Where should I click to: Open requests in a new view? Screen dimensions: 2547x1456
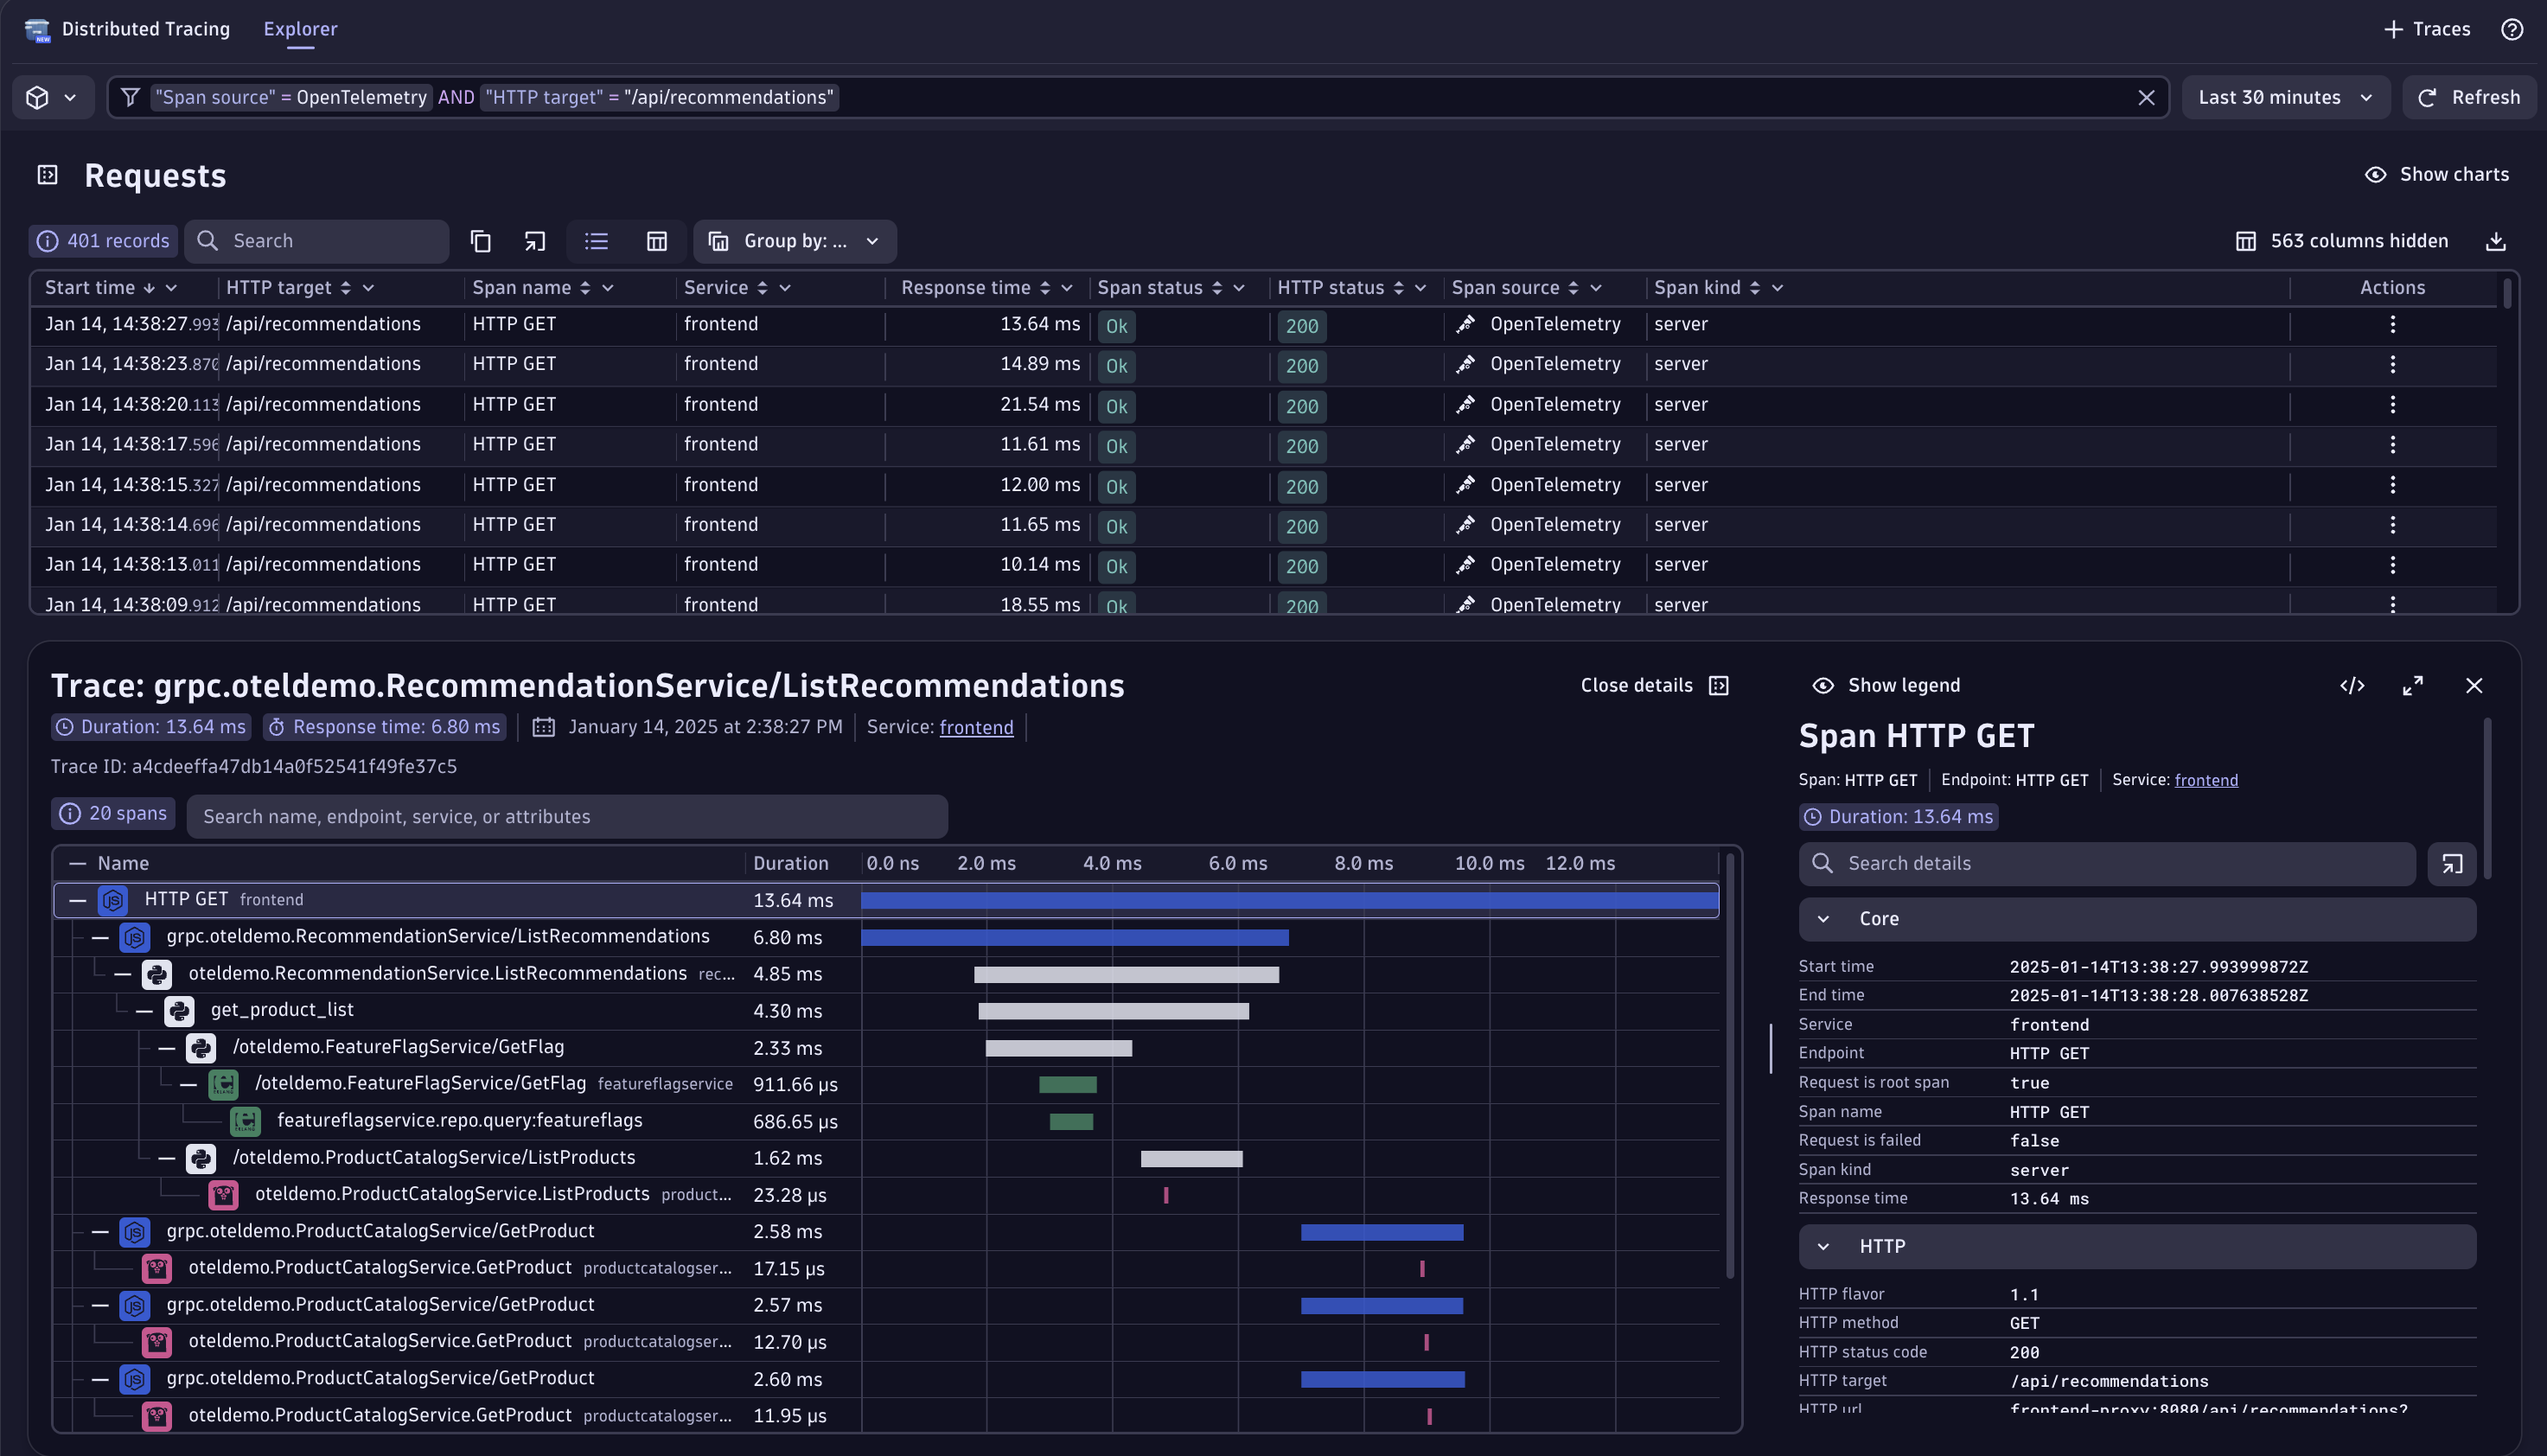click(x=535, y=241)
